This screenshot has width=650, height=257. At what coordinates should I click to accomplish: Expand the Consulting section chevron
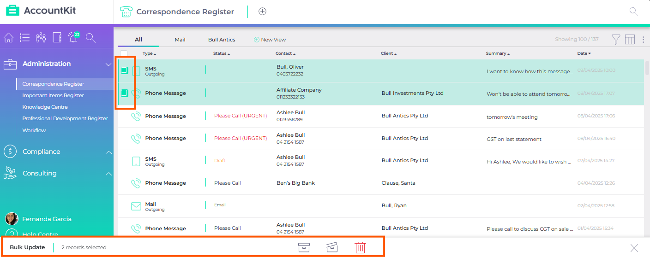[108, 174]
